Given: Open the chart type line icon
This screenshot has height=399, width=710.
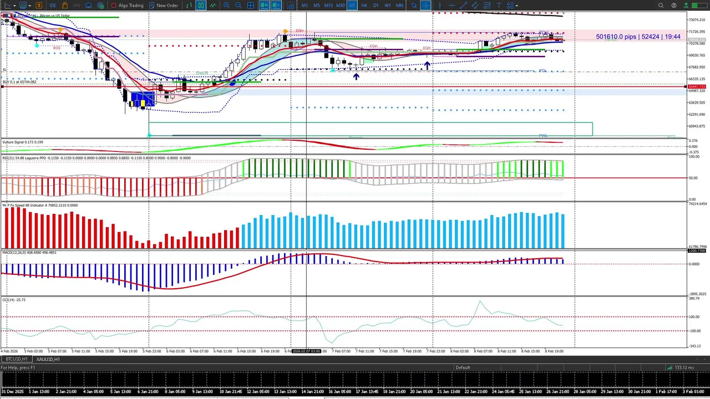Looking at the screenshot, I should pos(8,6).
